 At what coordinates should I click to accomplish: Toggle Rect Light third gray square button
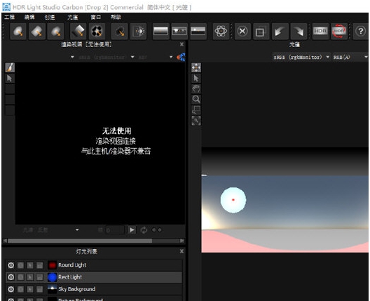pyautogui.click(x=40, y=277)
